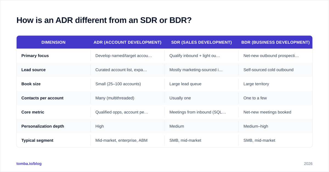Screen dimensions: 329x172
Task: Select cell 'Develop named/target accou…'
Action: pos(127,56)
